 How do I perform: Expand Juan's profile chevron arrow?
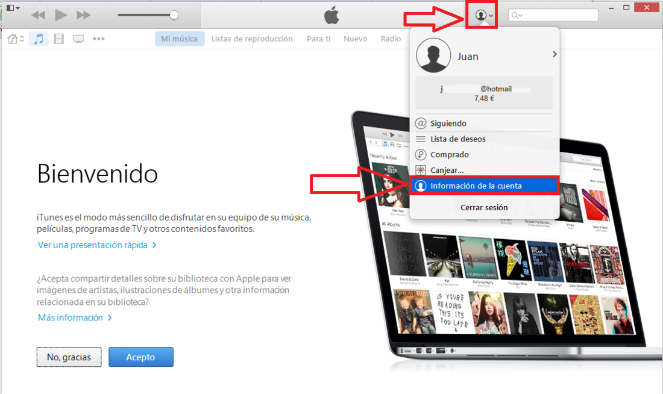[x=555, y=54]
